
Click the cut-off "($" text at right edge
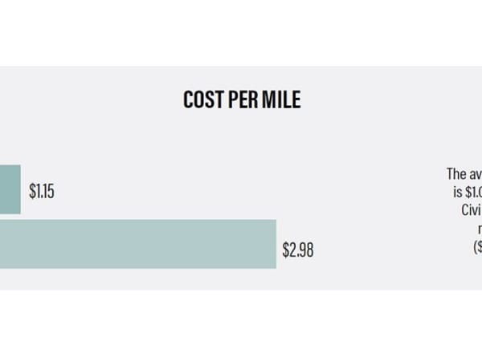(x=476, y=247)
